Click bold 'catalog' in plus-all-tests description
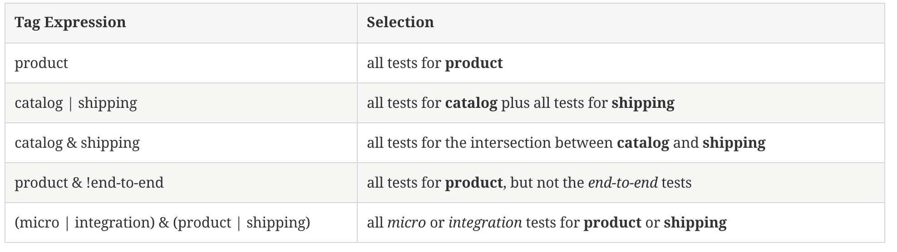The width and height of the screenshot is (897, 252). (471, 103)
